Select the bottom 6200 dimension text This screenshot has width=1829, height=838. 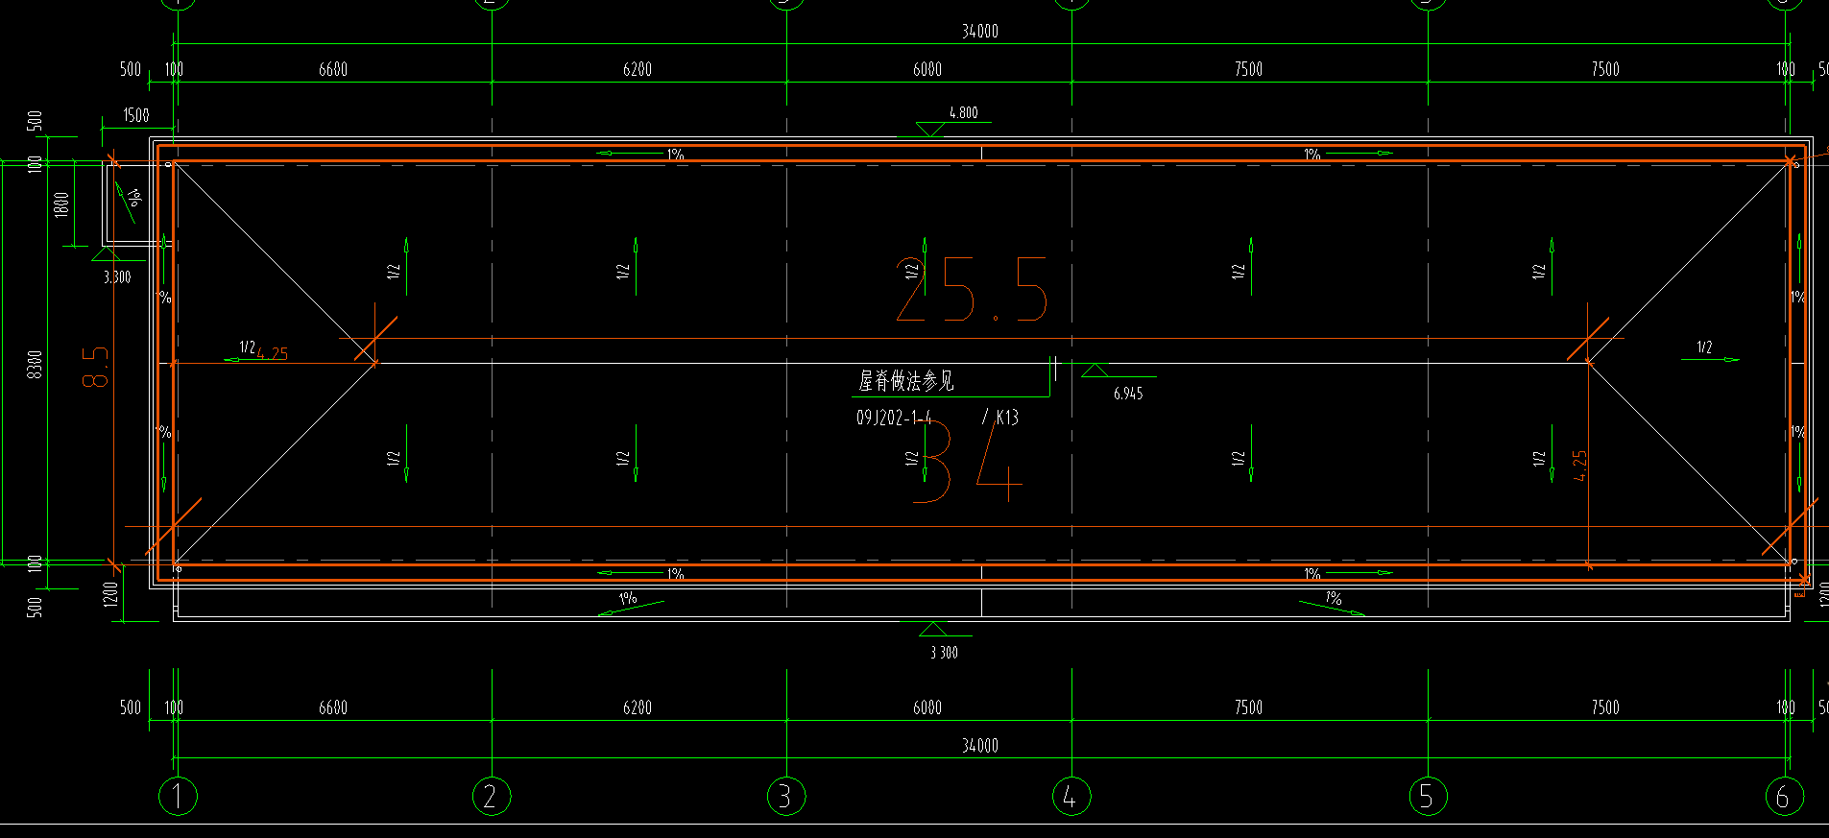638,707
